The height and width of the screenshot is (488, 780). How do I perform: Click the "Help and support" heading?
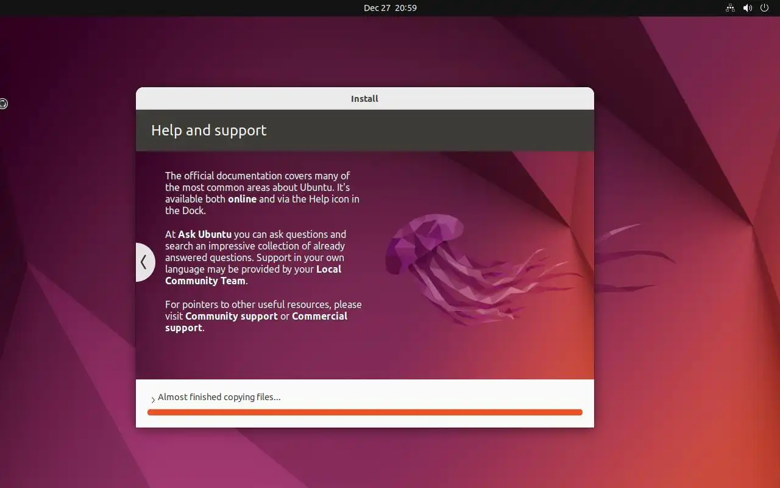coord(208,130)
